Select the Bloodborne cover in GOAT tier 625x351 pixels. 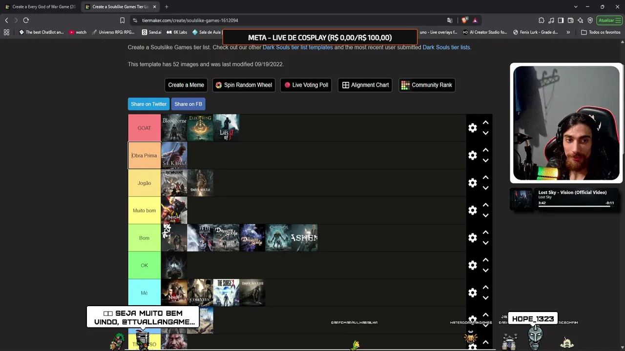174,128
